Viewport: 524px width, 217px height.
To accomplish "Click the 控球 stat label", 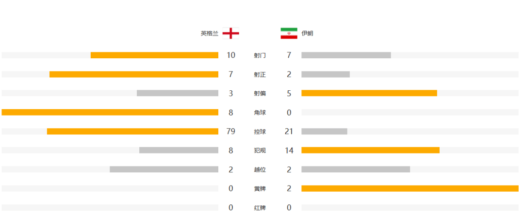I will click(x=260, y=132).
